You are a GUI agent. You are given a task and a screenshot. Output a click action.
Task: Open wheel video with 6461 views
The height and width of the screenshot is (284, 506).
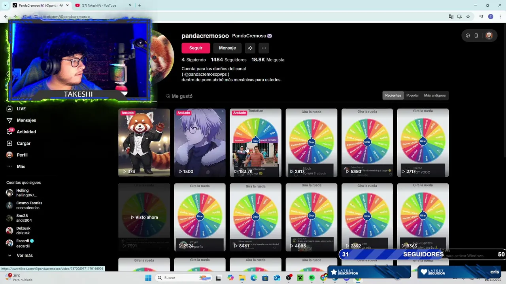[x=255, y=217]
